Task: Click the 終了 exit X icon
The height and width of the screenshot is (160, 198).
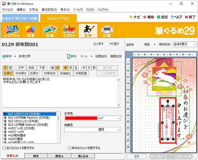Action: 186,17
